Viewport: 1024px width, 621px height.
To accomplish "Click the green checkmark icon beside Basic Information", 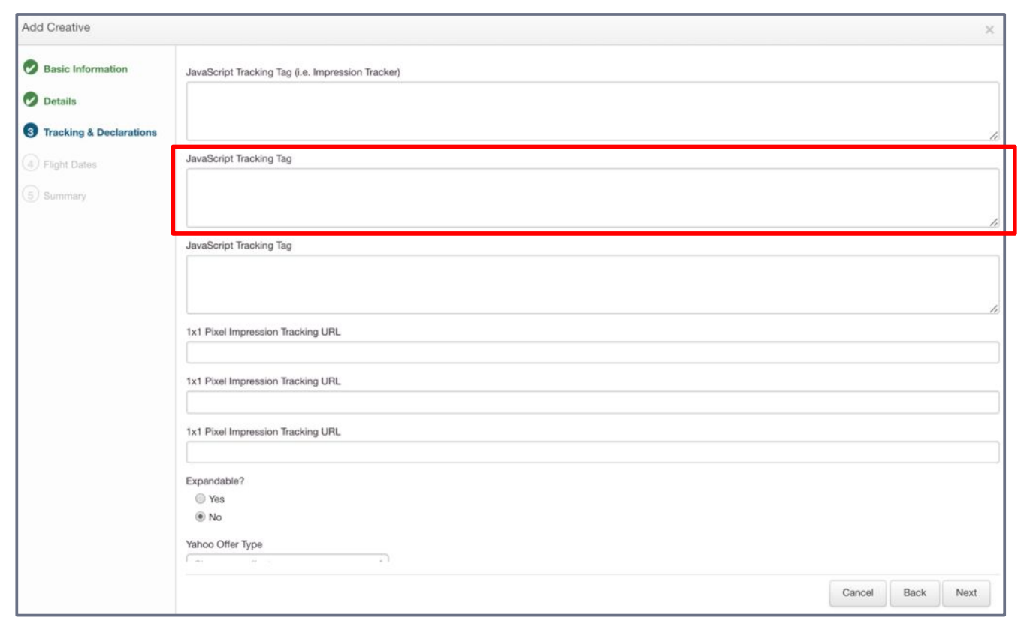I will pos(31,68).
